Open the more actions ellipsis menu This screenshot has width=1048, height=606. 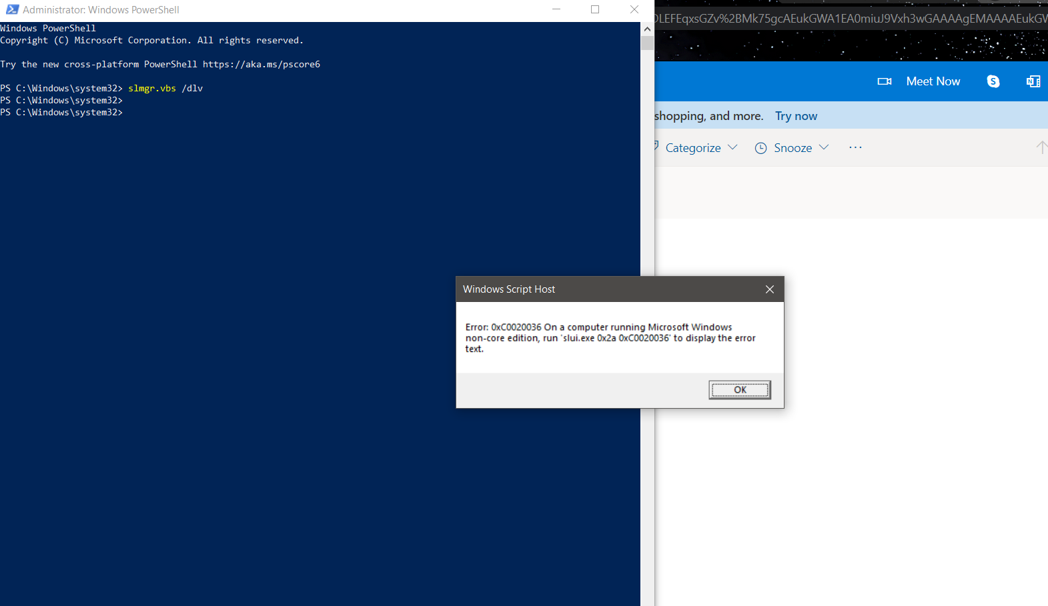click(x=855, y=147)
